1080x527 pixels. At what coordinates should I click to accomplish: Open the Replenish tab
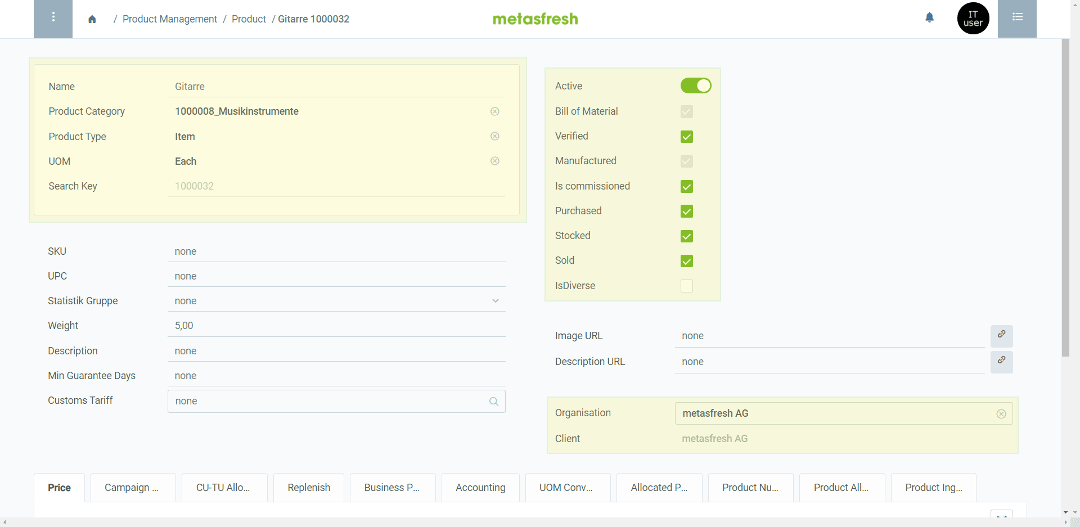coord(309,488)
